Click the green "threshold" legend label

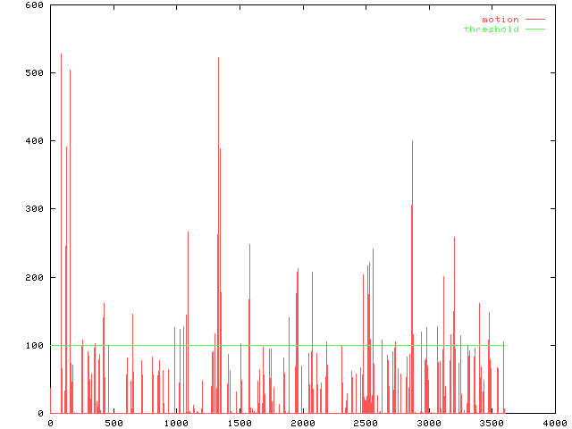click(491, 29)
